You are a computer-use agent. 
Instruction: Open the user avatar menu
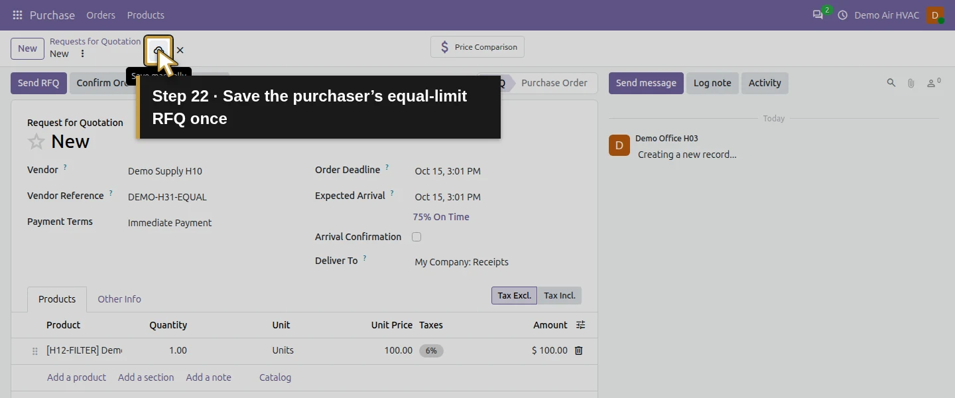point(935,15)
